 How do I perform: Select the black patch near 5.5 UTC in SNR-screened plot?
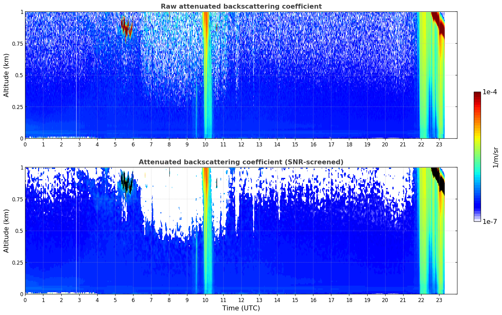pyautogui.click(x=127, y=182)
